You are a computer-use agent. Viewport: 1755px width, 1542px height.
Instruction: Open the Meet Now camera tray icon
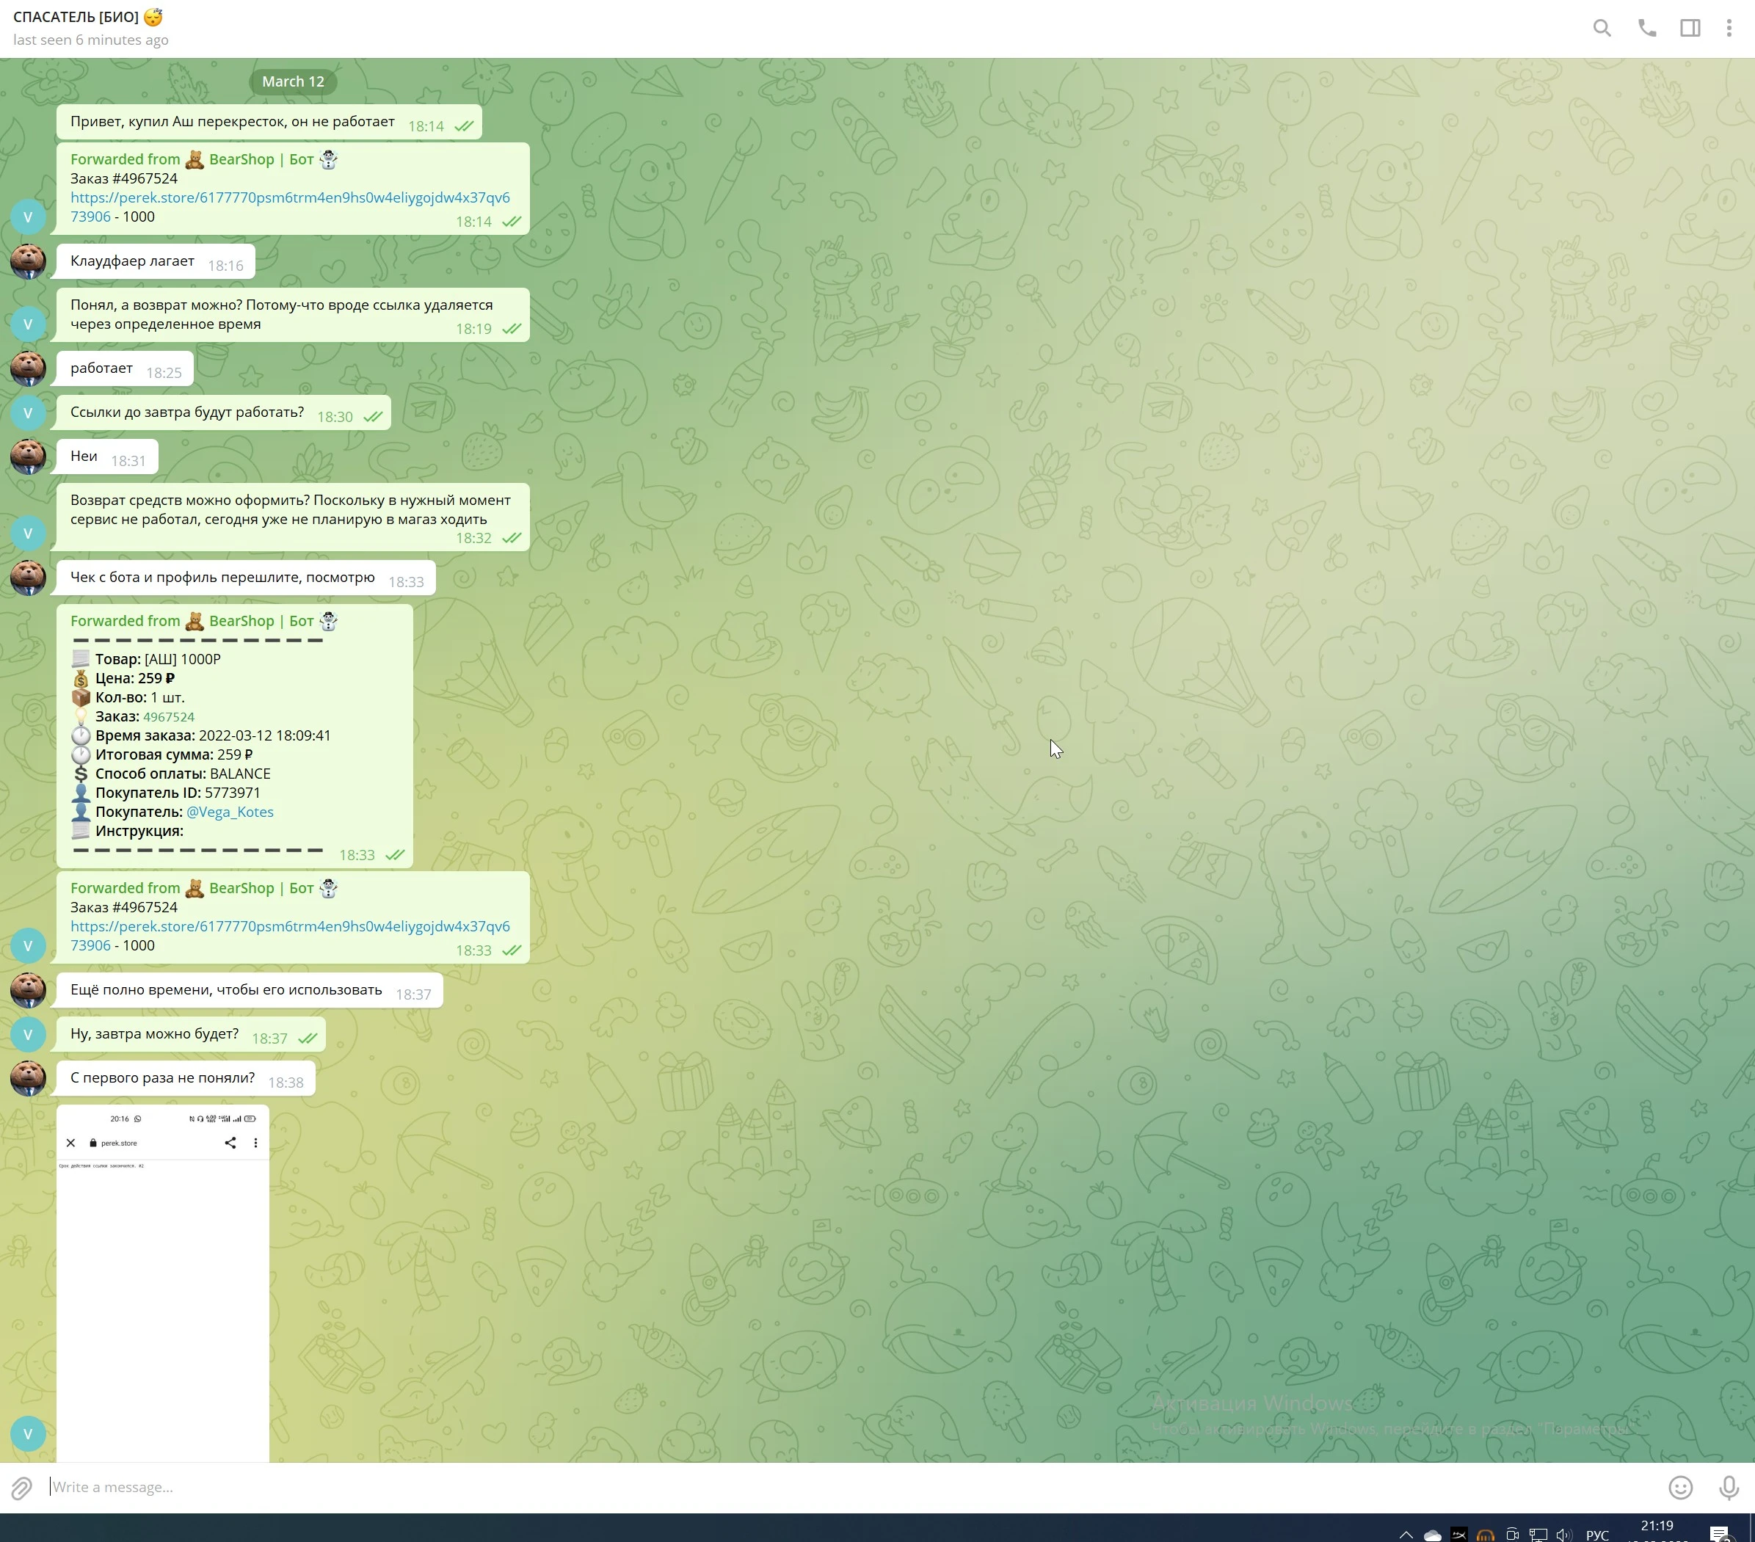[x=1512, y=1534]
